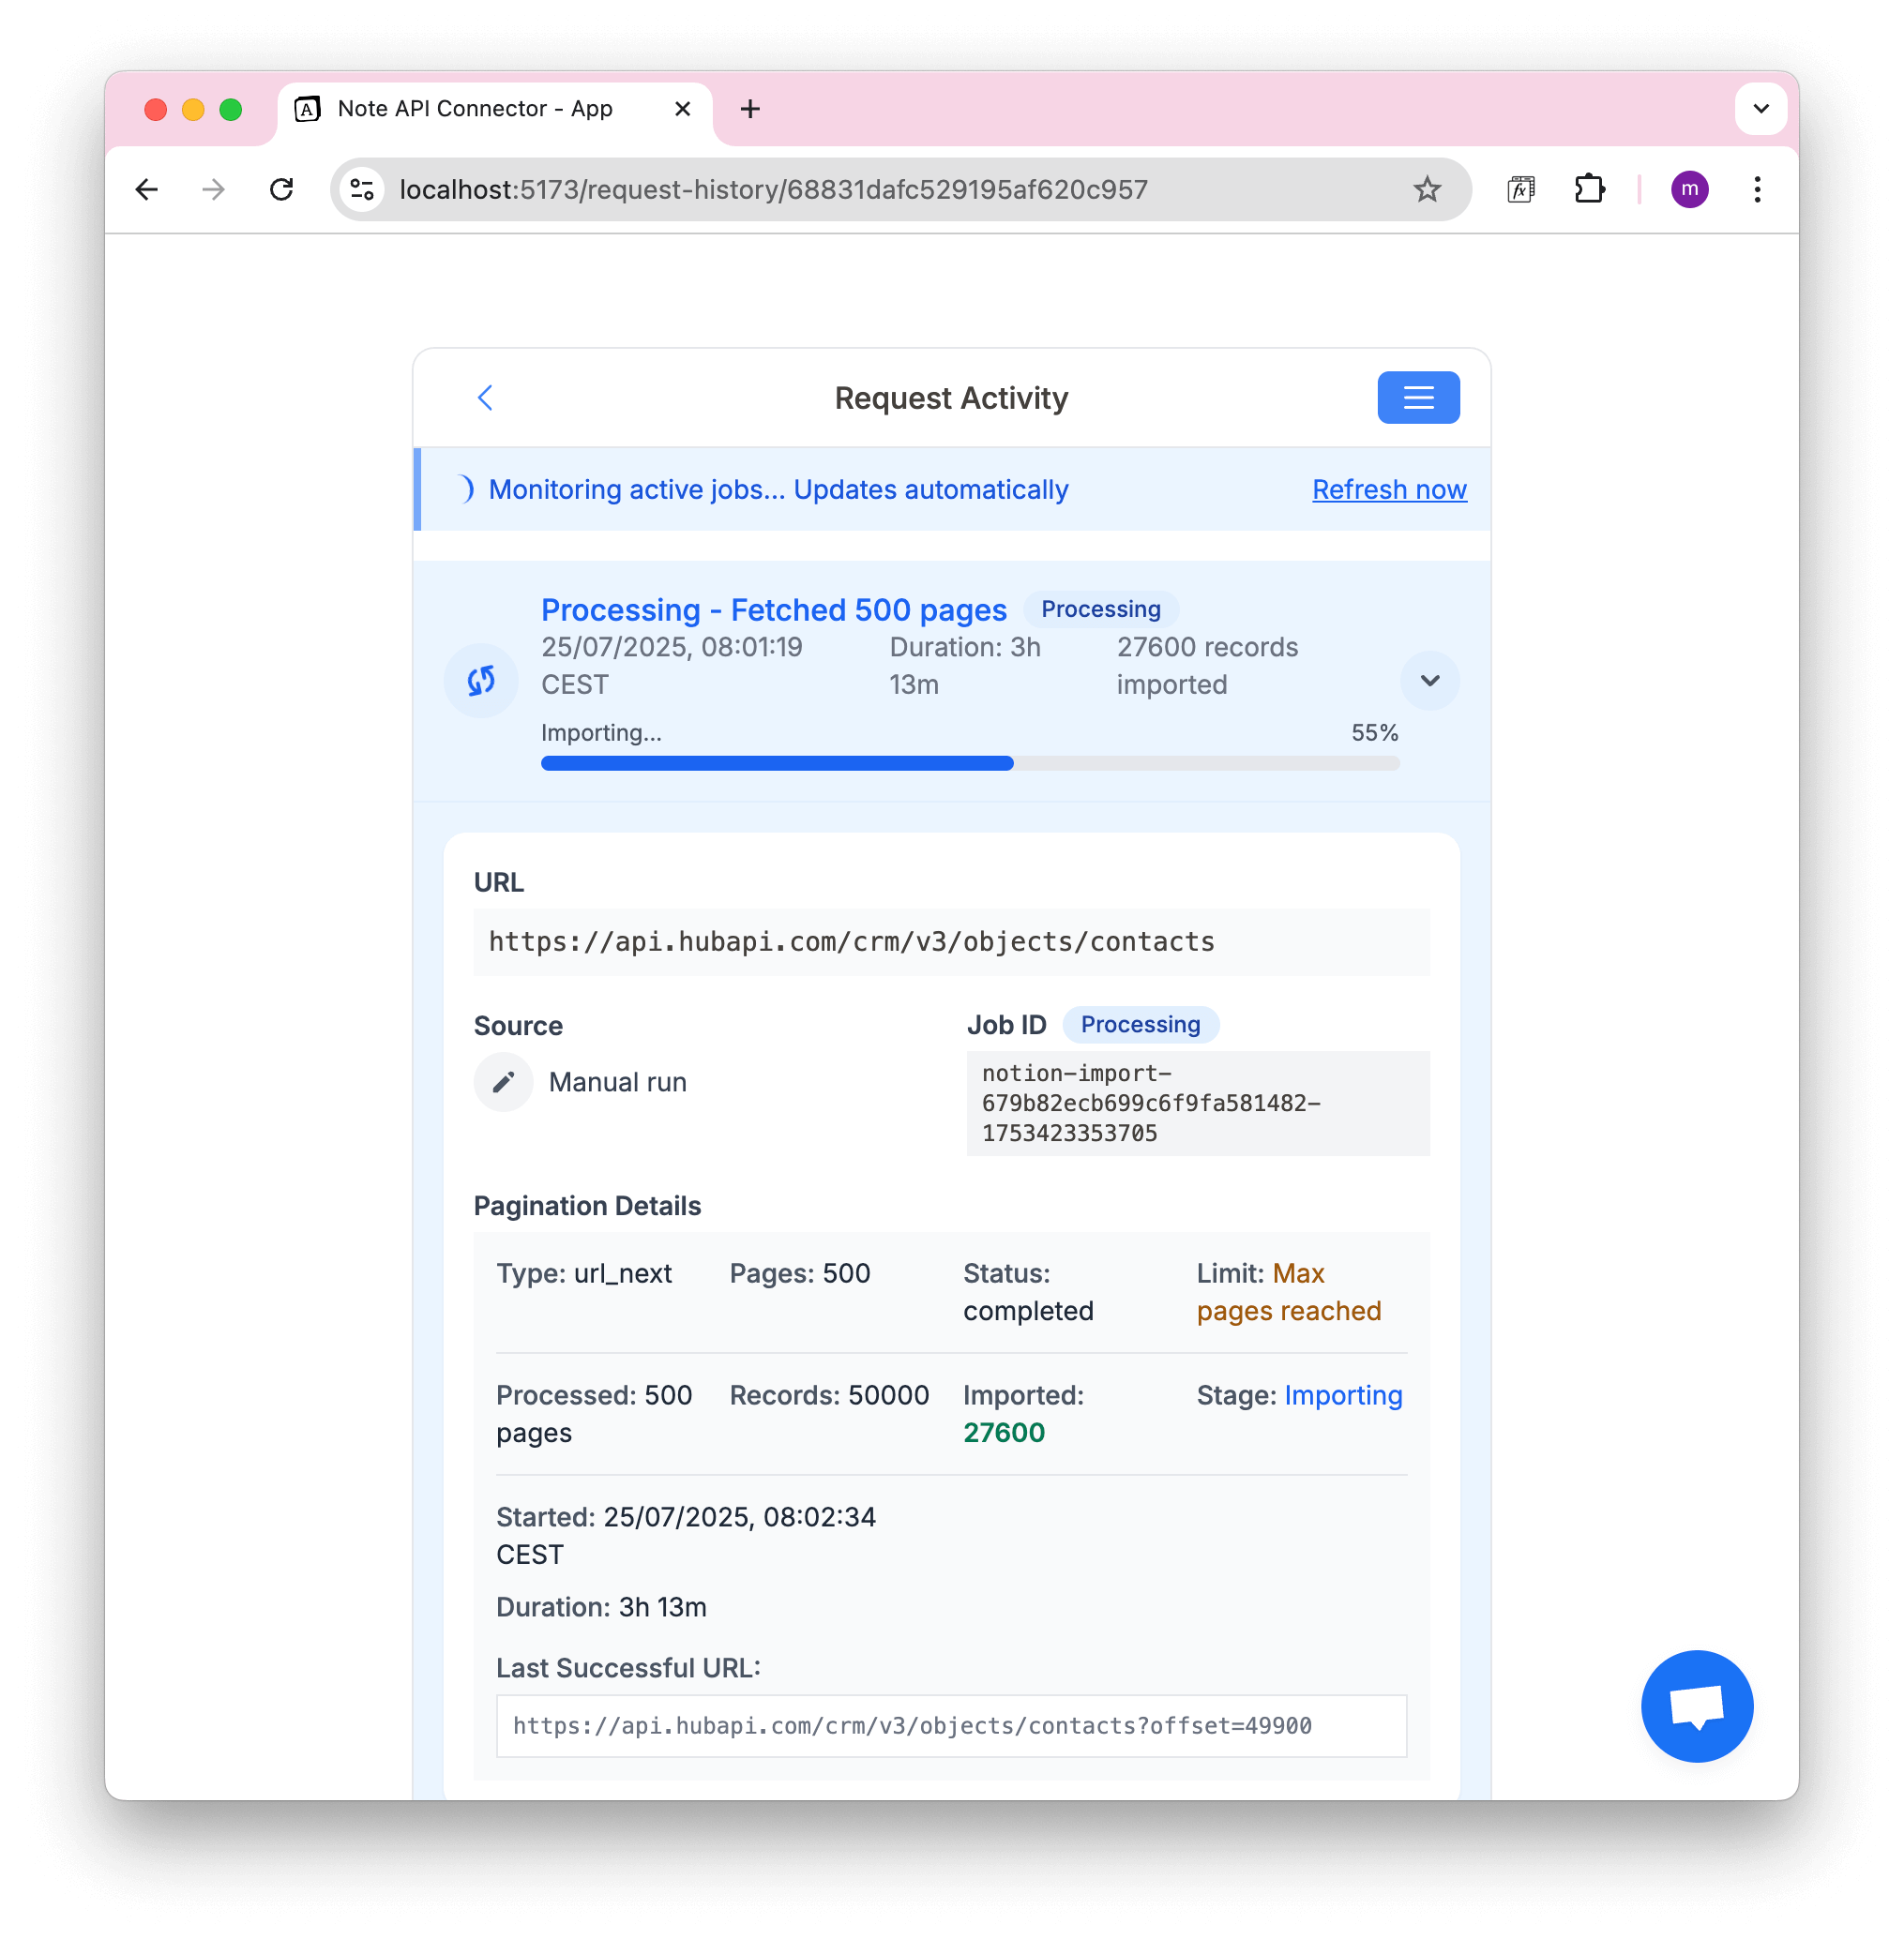Click the purple profile avatar
Screen dimensions: 1904x1939
point(1690,188)
